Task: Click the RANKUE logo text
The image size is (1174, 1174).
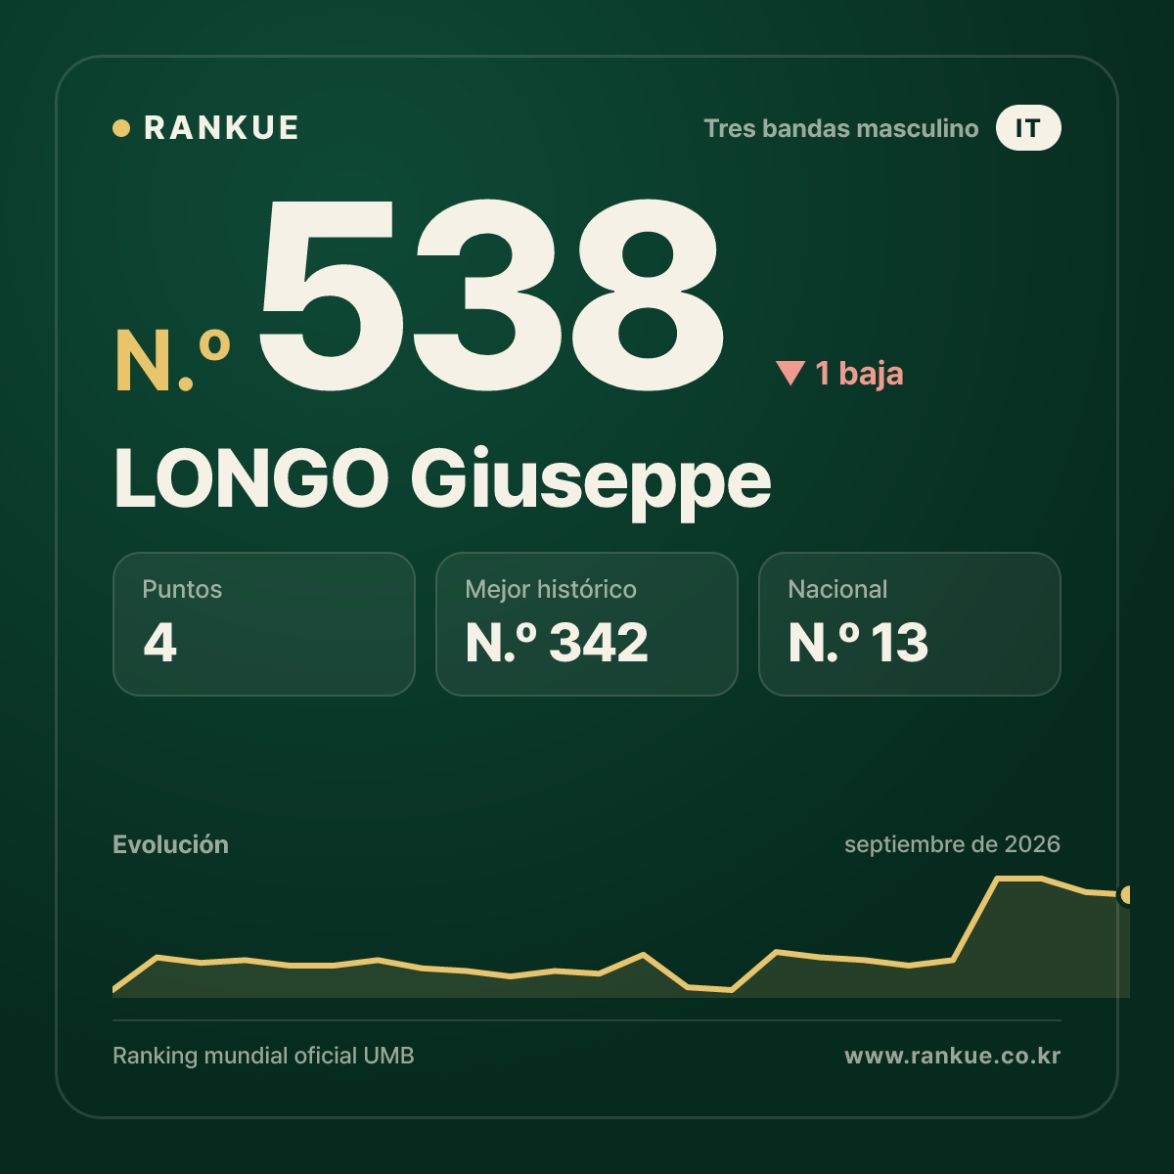Action: coord(221,128)
